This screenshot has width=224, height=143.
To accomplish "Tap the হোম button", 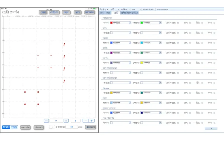I will pos(43,12).
